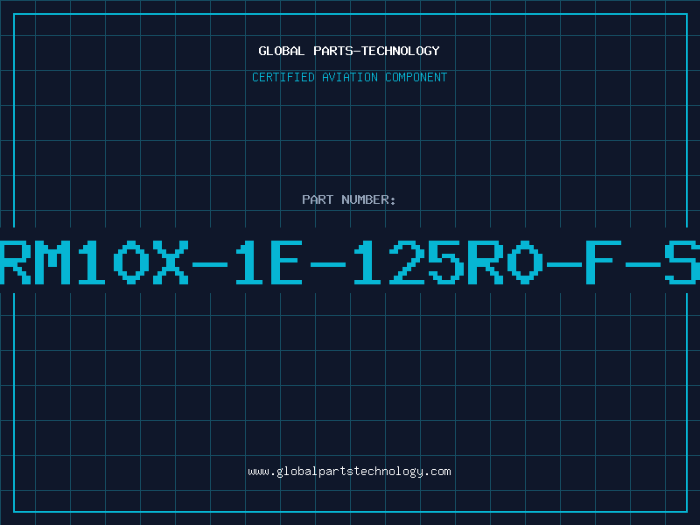Image resolution: width=700 pixels, height=525 pixels.
Task: Click the cut-off S at the part number's end
Action: click(x=682, y=262)
